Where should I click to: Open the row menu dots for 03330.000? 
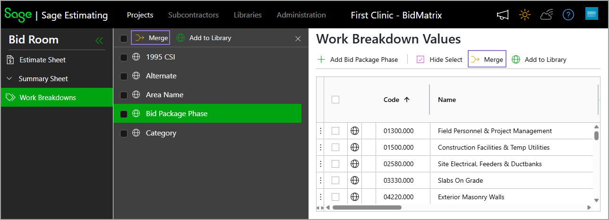pos(320,180)
